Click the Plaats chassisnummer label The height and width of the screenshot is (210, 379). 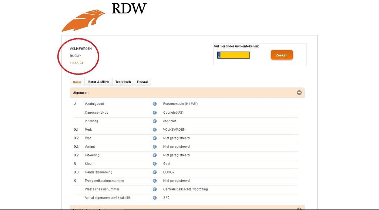(102, 189)
